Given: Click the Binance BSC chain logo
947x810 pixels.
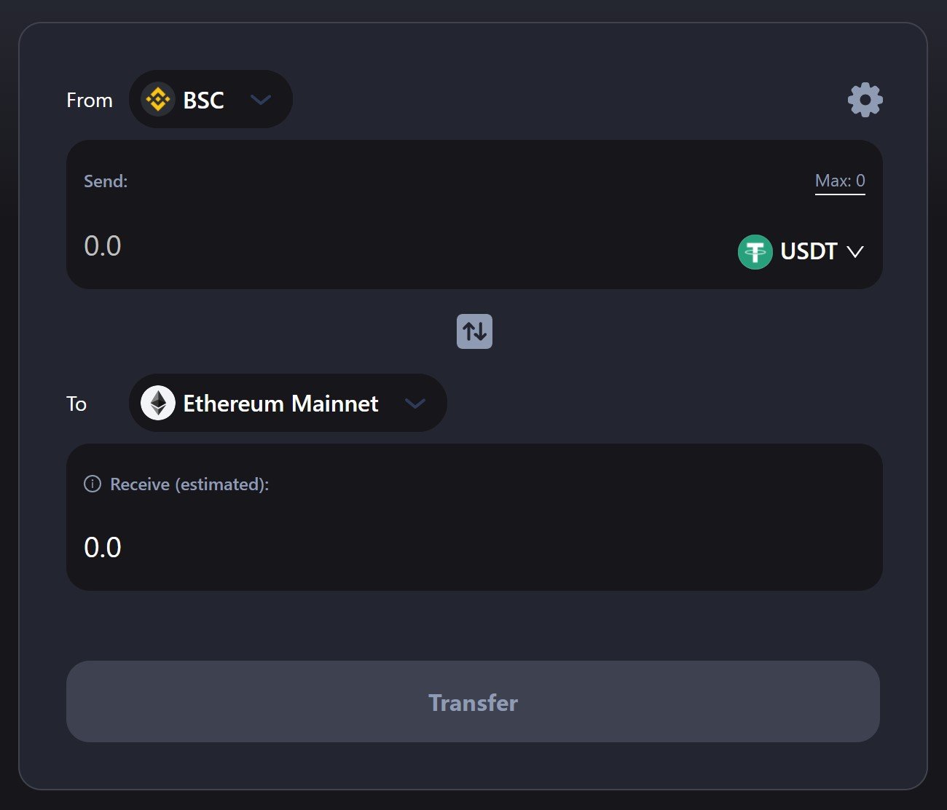Looking at the screenshot, I should (x=158, y=99).
